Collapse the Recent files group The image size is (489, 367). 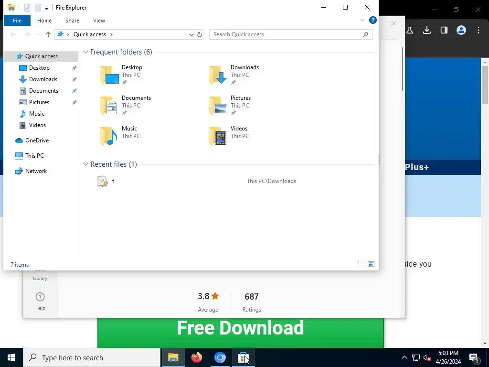85,164
